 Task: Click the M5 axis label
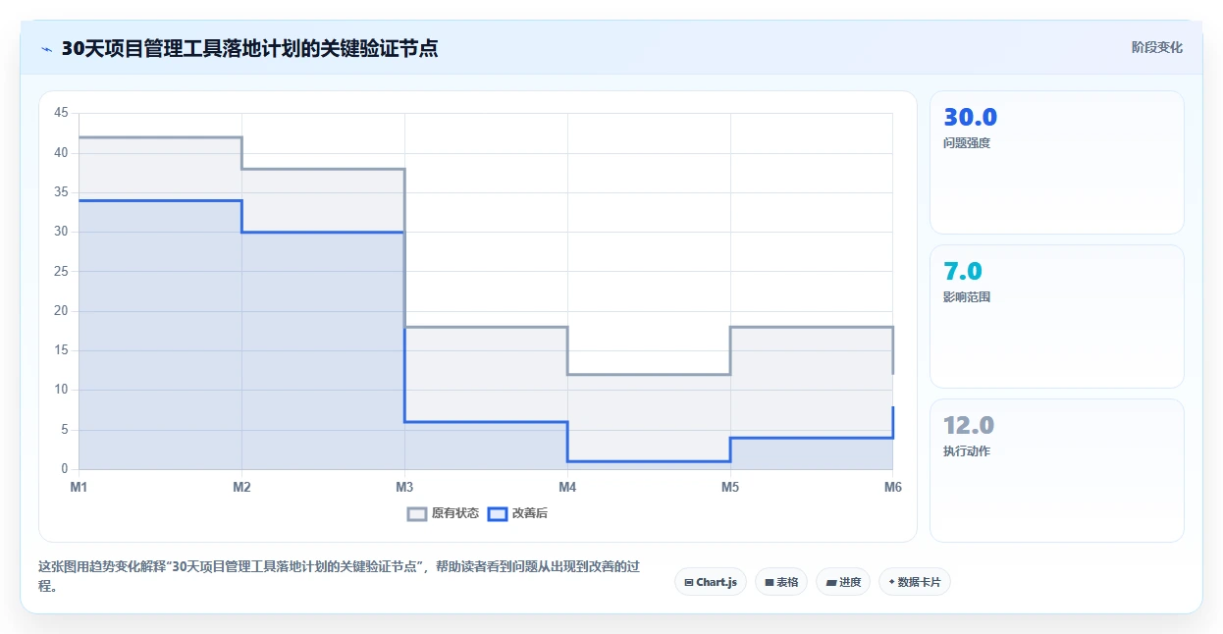click(x=730, y=487)
